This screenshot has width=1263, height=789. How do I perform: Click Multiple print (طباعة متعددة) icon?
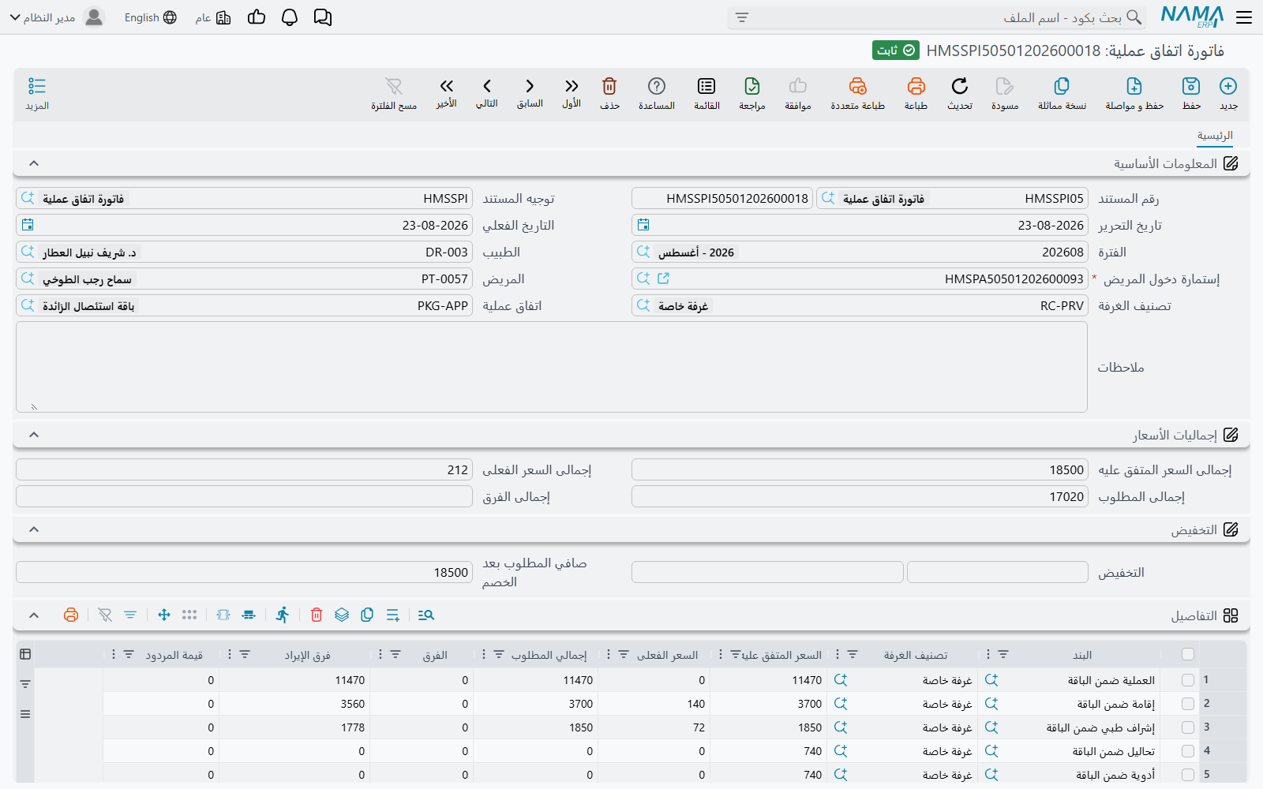point(858,86)
